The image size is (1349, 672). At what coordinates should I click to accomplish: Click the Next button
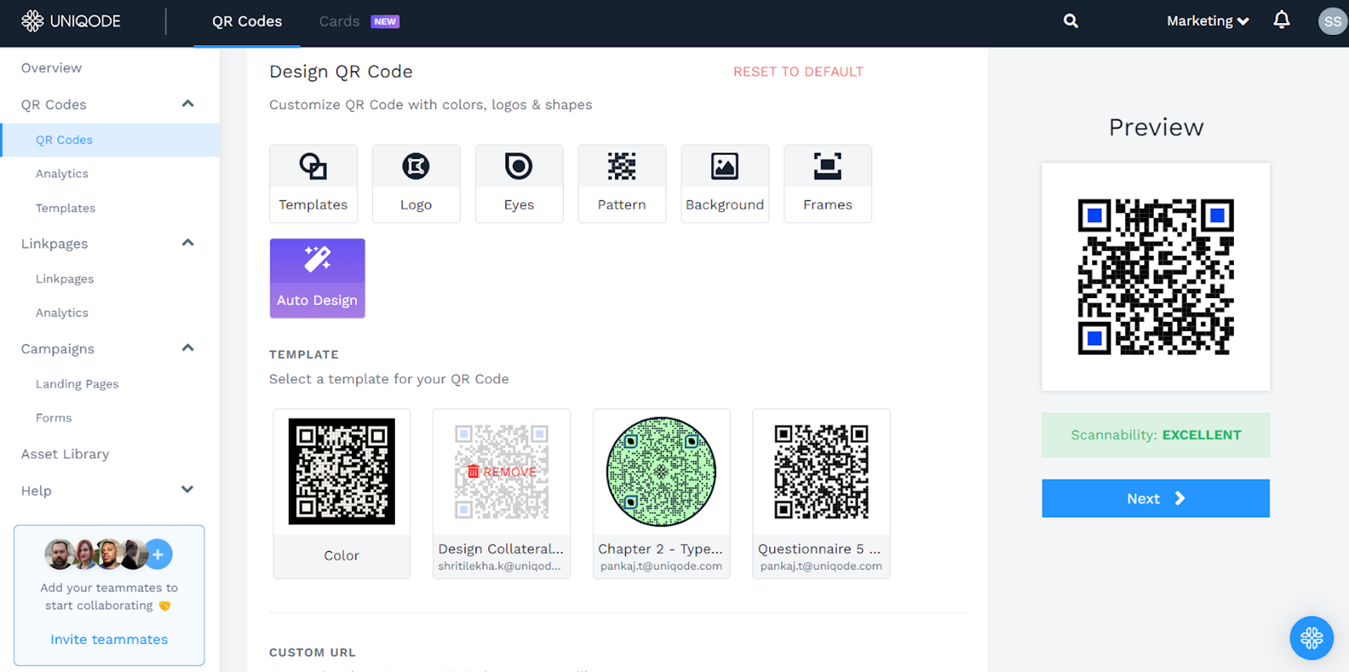(x=1156, y=498)
